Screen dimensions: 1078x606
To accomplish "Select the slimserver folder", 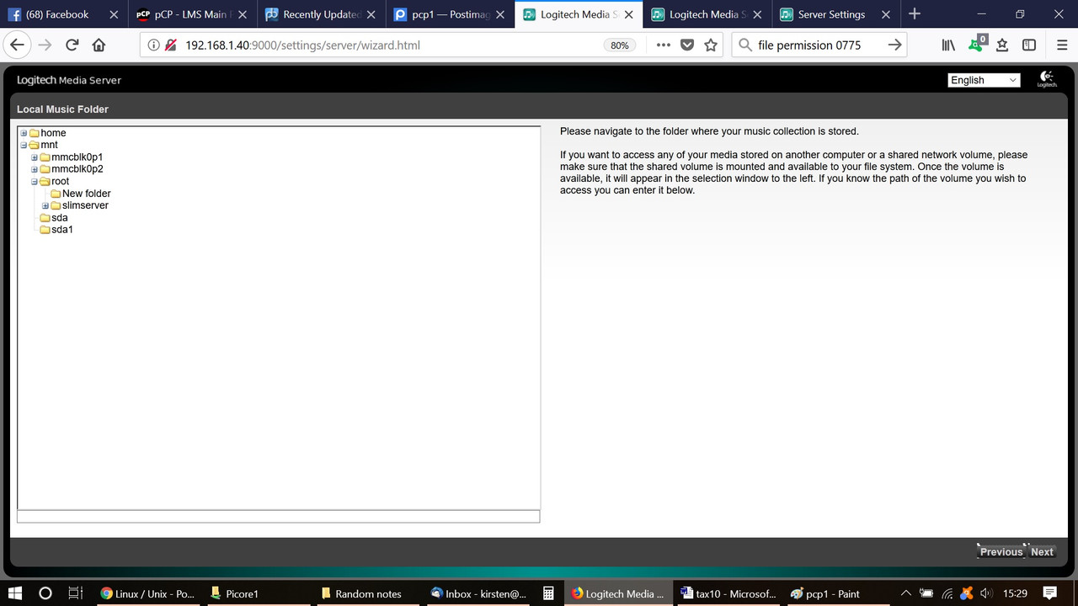I will tap(85, 205).
